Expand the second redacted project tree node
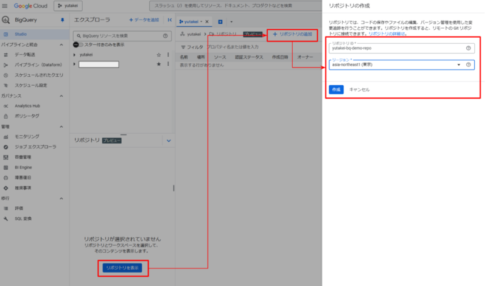 click(x=74, y=65)
